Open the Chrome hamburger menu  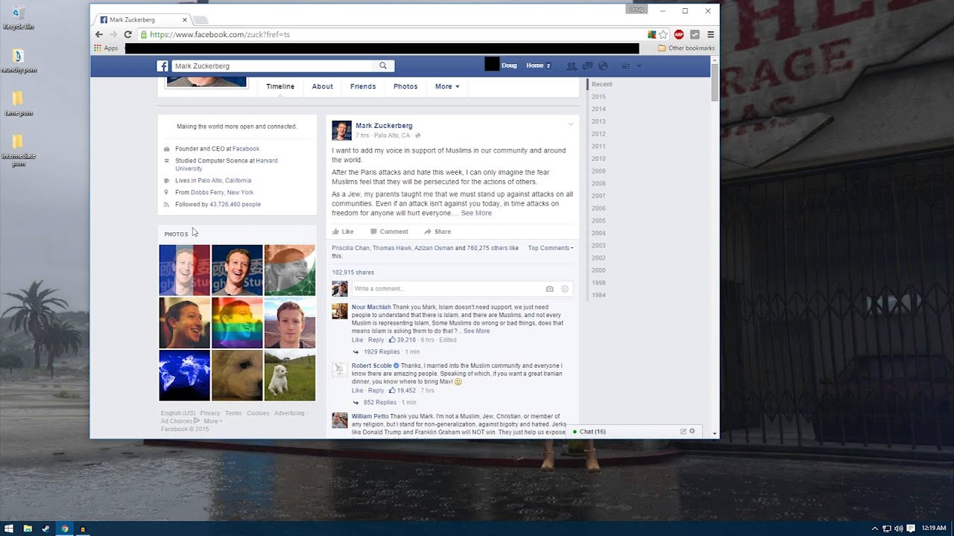pos(710,34)
